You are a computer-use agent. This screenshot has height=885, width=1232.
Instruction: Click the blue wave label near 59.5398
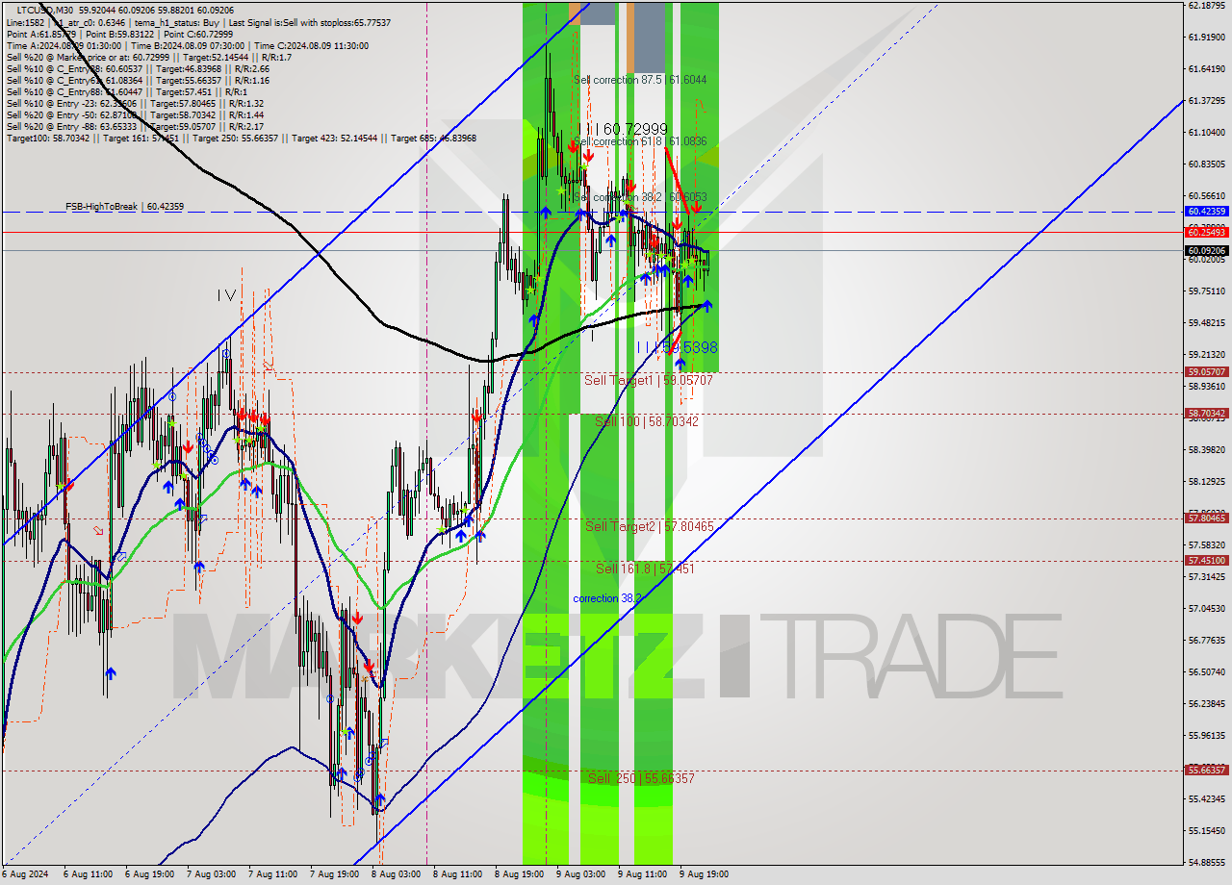(678, 347)
